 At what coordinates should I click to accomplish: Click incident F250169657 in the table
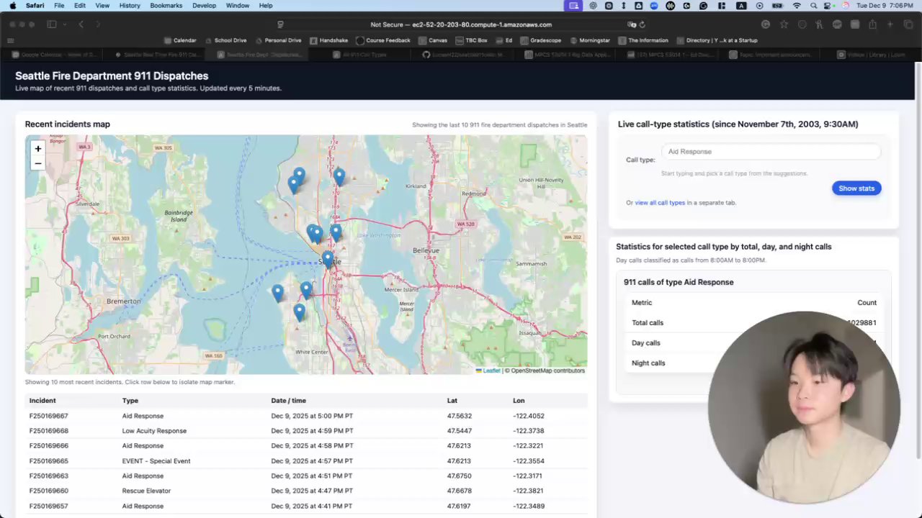[49, 506]
